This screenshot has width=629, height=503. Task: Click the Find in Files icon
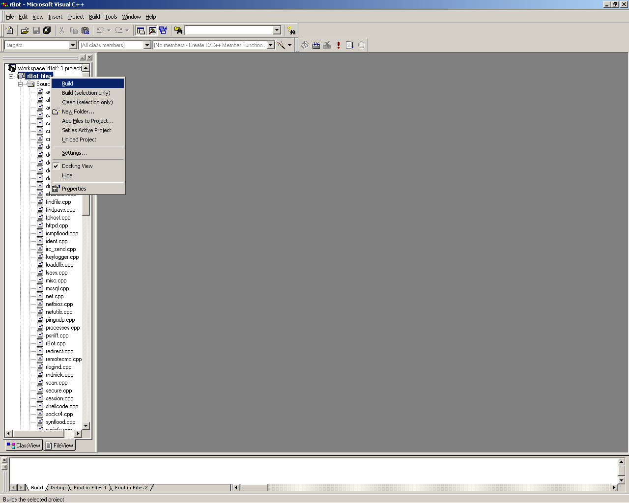(178, 30)
